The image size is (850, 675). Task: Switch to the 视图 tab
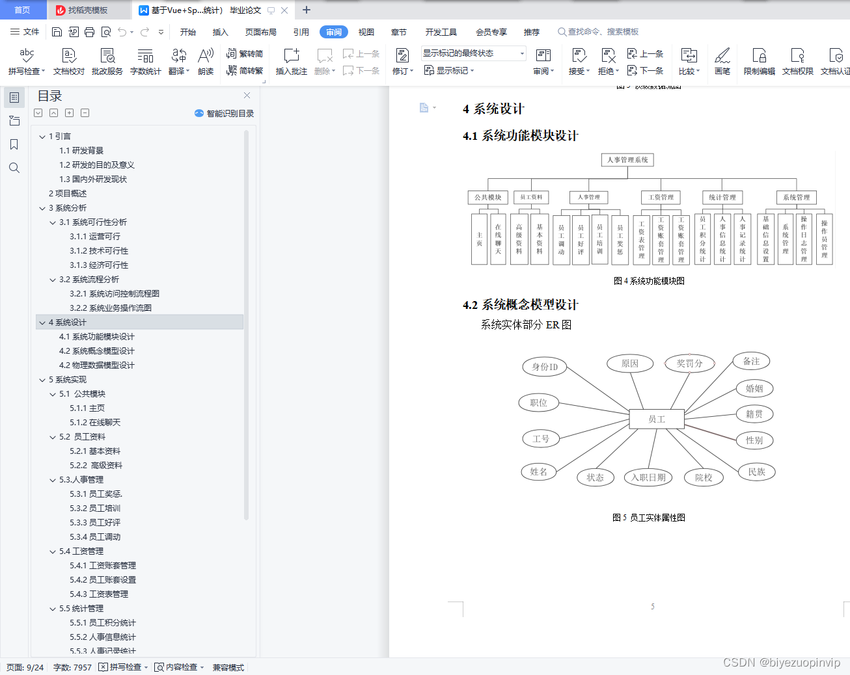click(x=366, y=32)
